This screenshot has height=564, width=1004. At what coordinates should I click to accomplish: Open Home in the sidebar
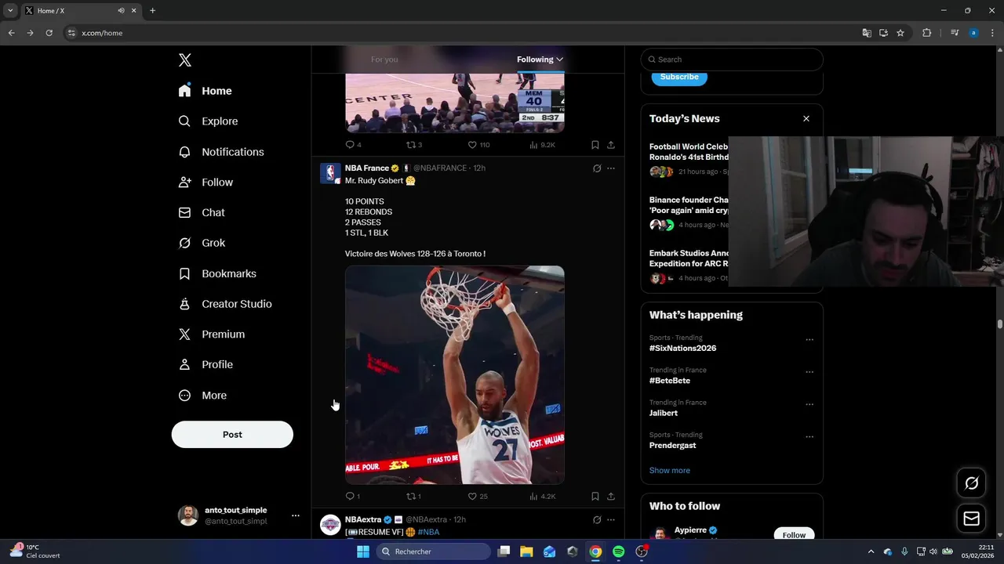click(x=205, y=91)
